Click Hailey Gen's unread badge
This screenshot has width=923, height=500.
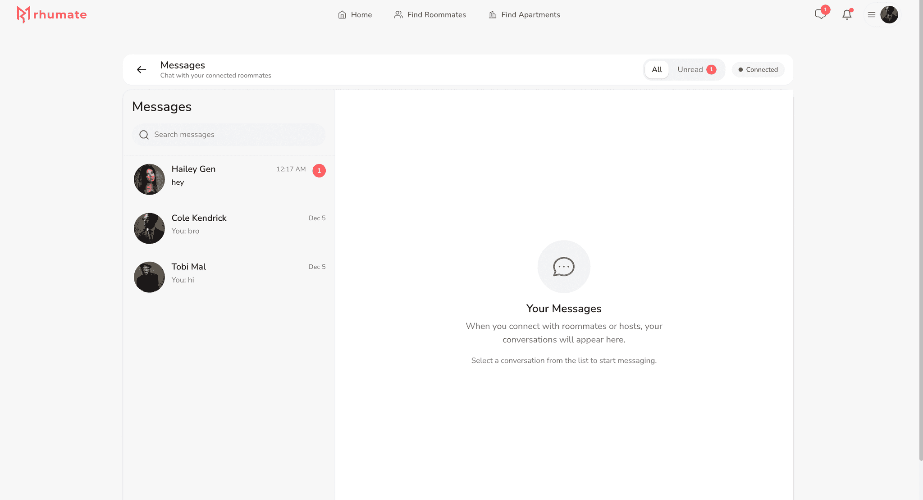319,171
